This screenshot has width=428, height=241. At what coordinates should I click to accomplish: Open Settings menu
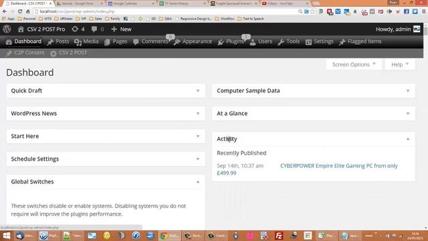point(320,42)
